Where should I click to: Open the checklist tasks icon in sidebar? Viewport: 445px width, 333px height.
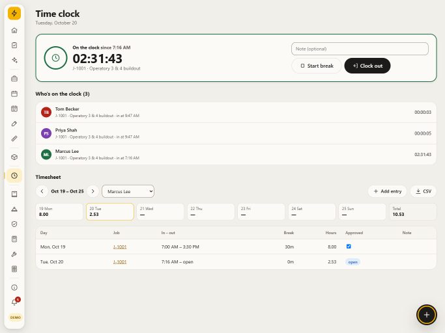[x=14, y=46]
